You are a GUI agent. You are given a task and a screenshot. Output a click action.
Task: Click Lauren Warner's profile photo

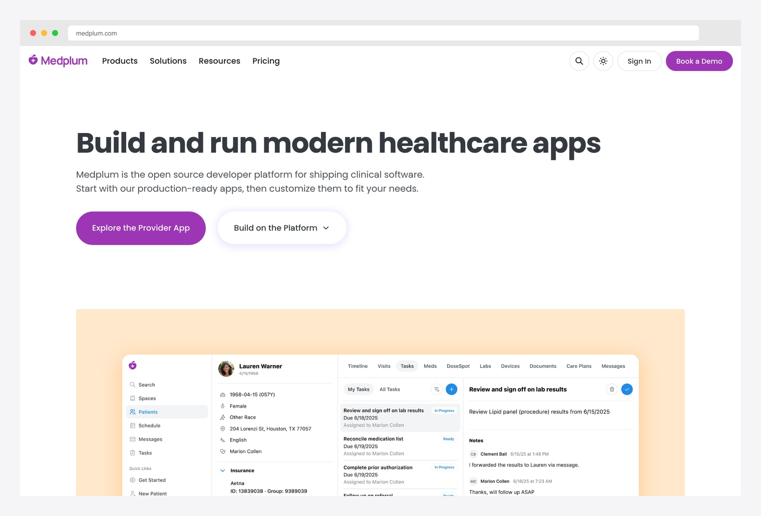(226, 369)
